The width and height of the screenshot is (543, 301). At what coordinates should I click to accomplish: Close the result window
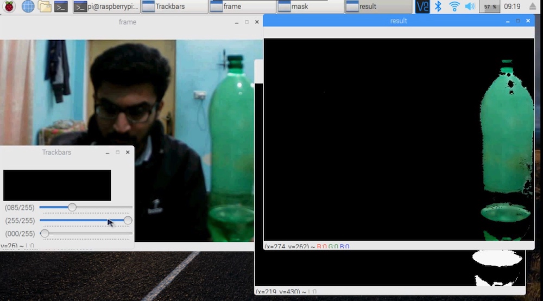click(528, 21)
